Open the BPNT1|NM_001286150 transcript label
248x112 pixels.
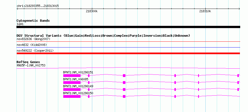coord(78,93)
